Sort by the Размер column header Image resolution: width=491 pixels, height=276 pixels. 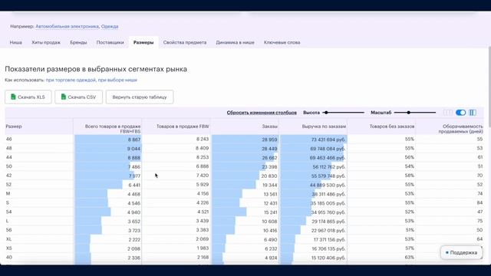coord(14,127)
